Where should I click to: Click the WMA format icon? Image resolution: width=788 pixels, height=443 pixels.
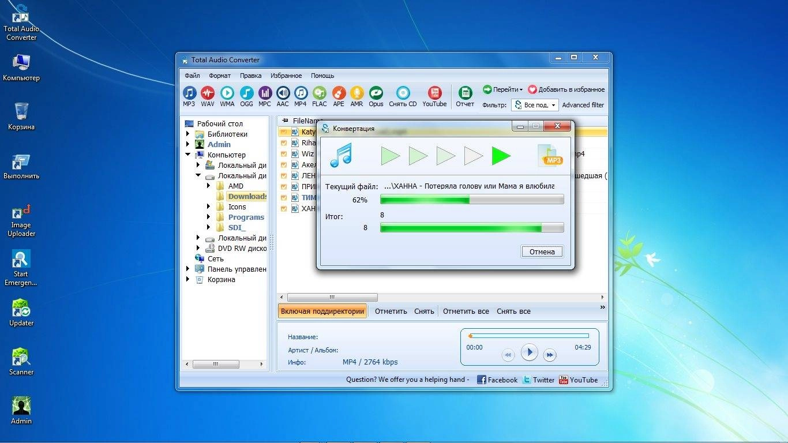click(x=227, y=96)
